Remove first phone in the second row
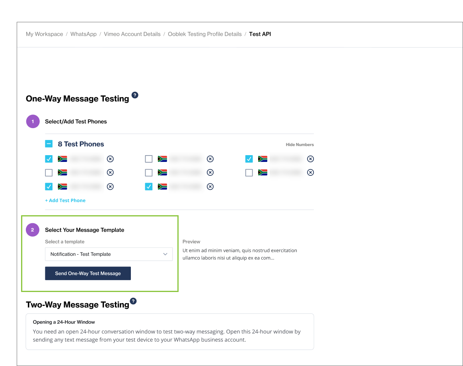463x366 pixels. (111, 173)
